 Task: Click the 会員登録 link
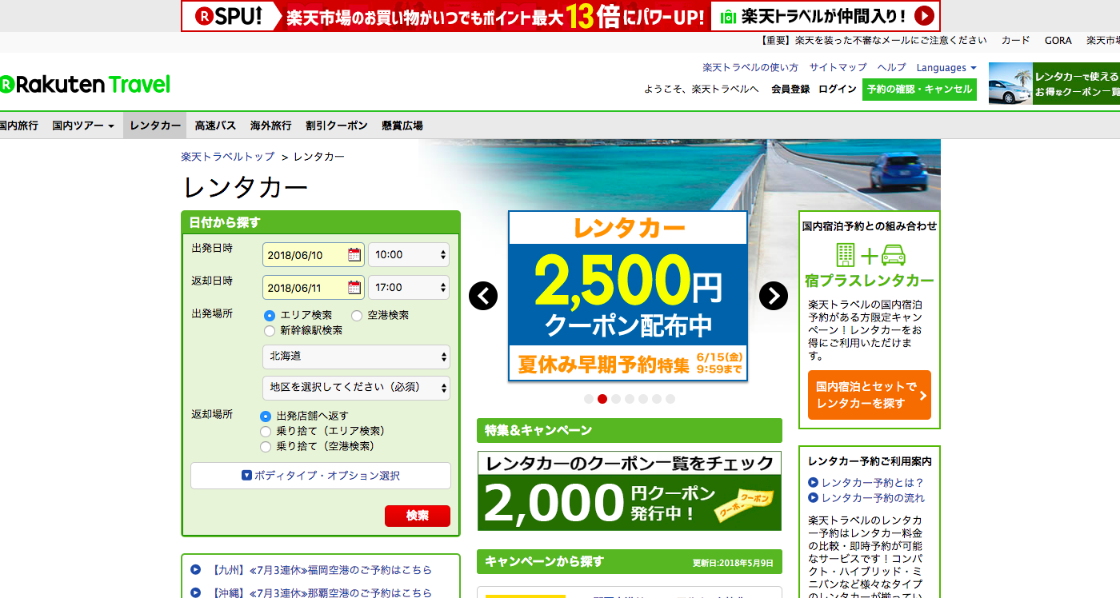click(x=790, y=90)
